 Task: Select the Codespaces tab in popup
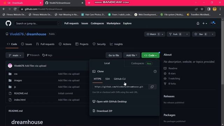click(x=142, y=63)
